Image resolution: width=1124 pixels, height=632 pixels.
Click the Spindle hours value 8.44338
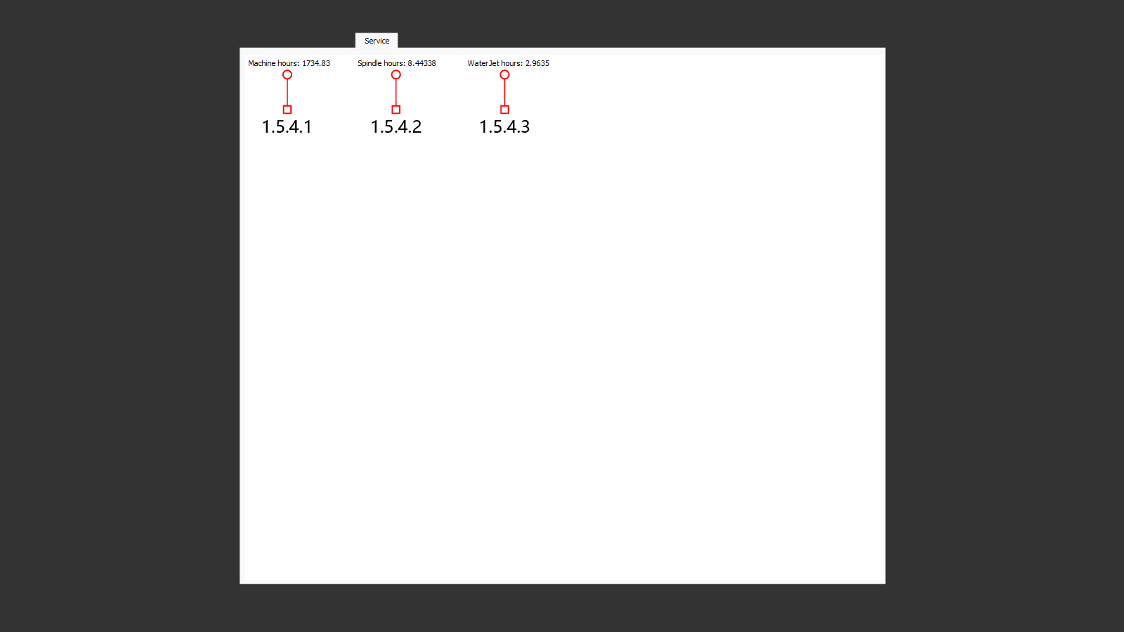coord(422,63)
